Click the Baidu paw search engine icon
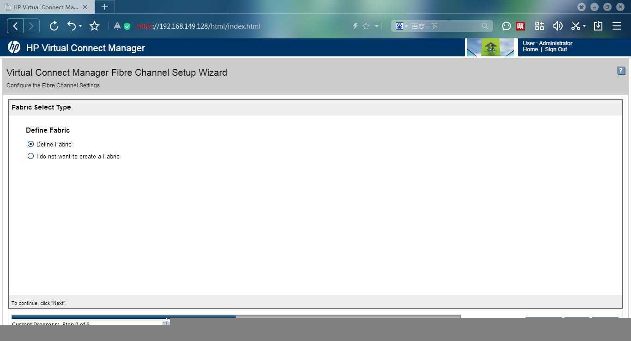 tap(400, 26)
